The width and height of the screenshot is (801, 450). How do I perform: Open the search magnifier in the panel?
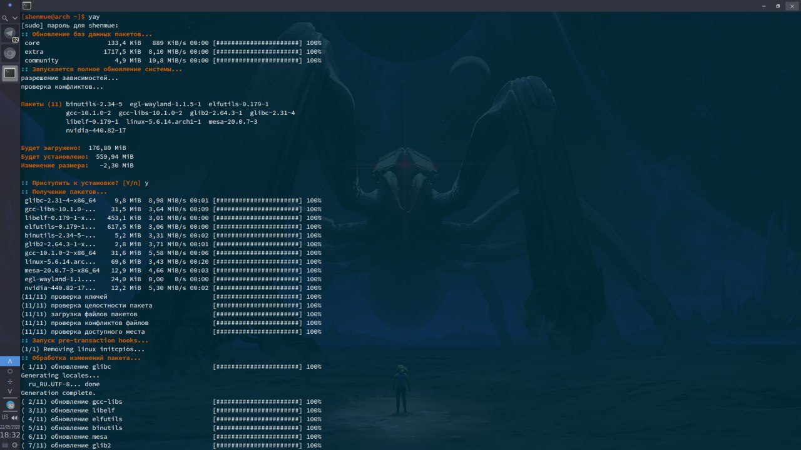[x=6, y=18]
